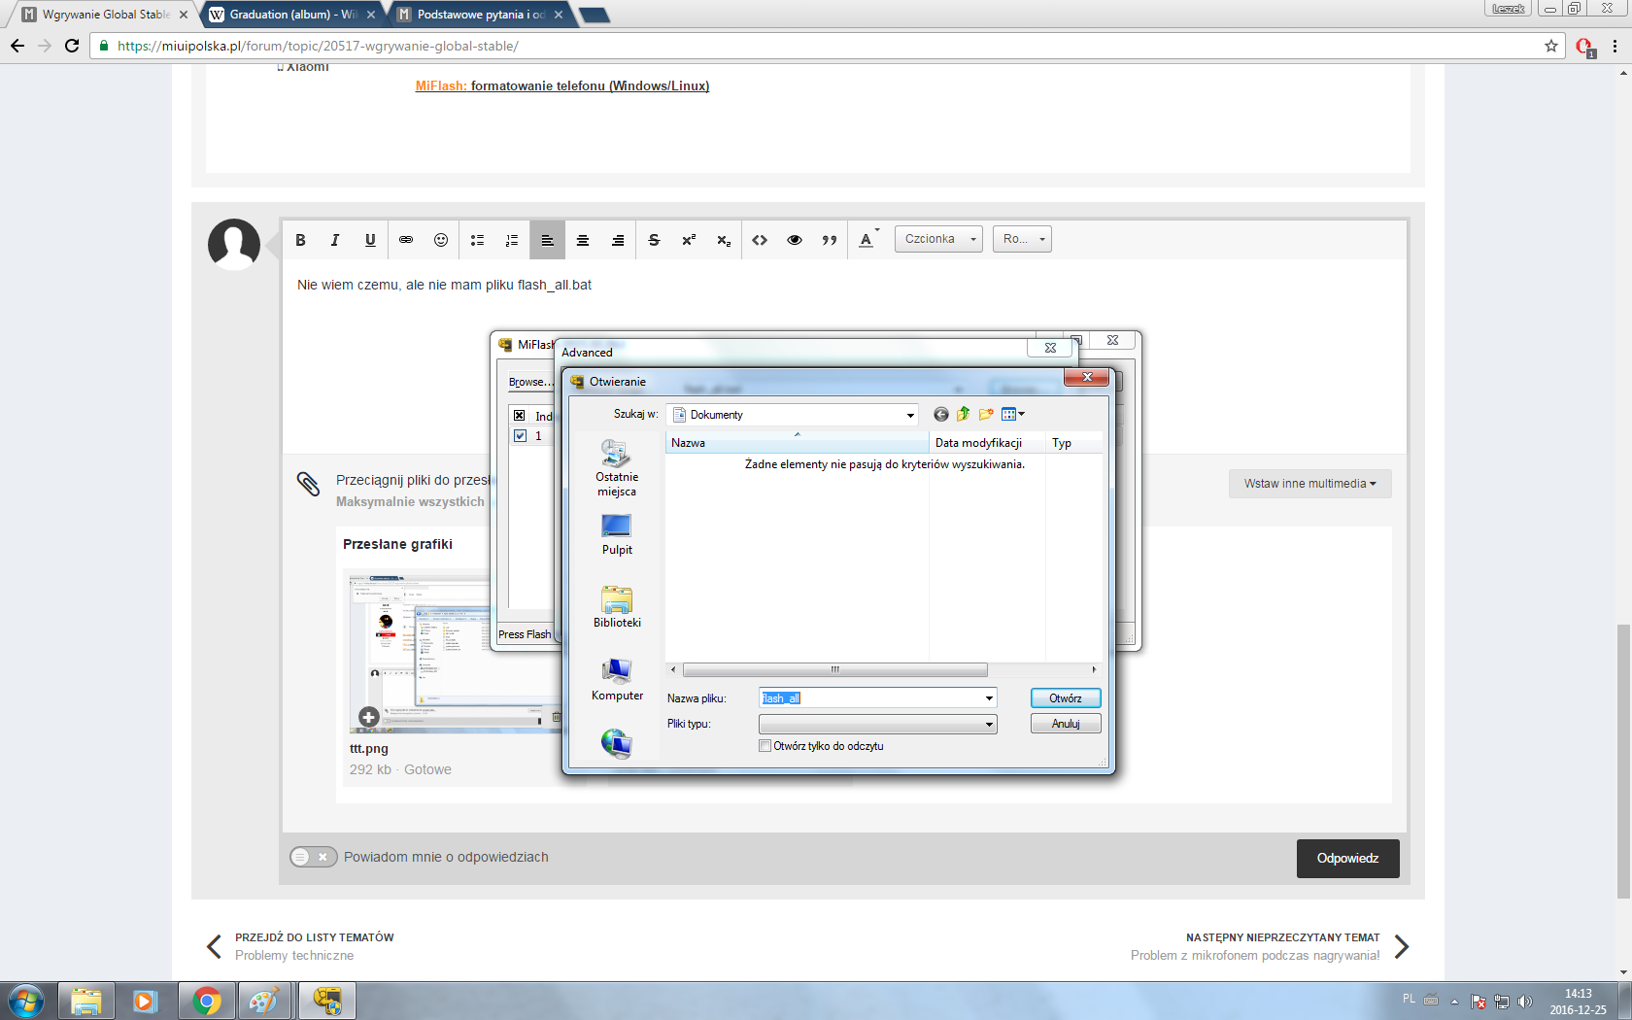
Task: Apply strikethrough formatting
Action: tap(654, 240)
